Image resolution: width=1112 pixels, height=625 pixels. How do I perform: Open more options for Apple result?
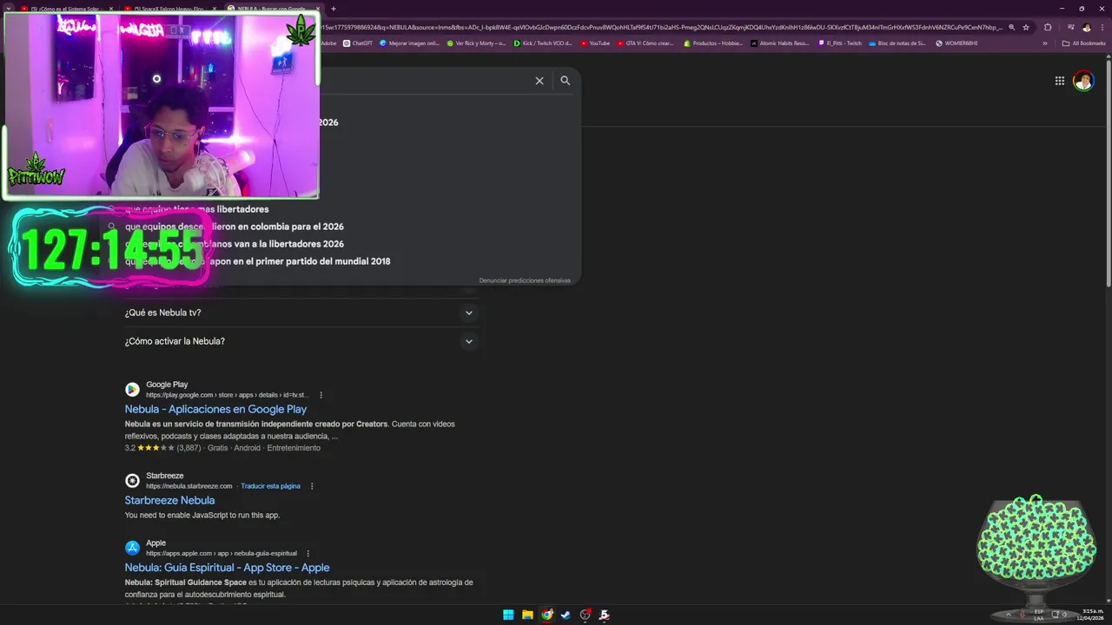pyautogui.click(x=308, y=553)
